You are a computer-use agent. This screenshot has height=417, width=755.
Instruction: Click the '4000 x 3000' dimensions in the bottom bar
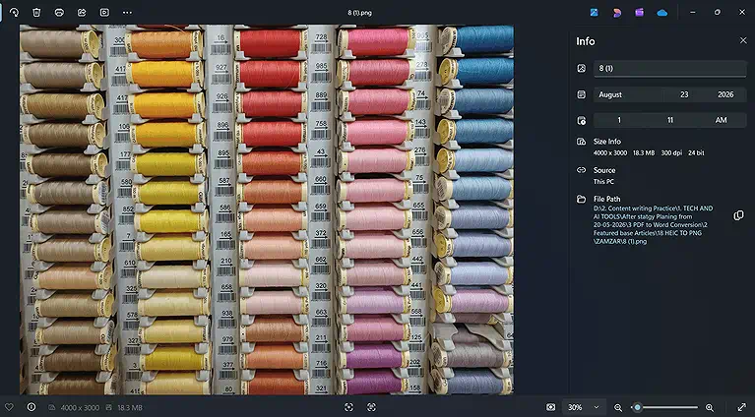coord(80,408)
